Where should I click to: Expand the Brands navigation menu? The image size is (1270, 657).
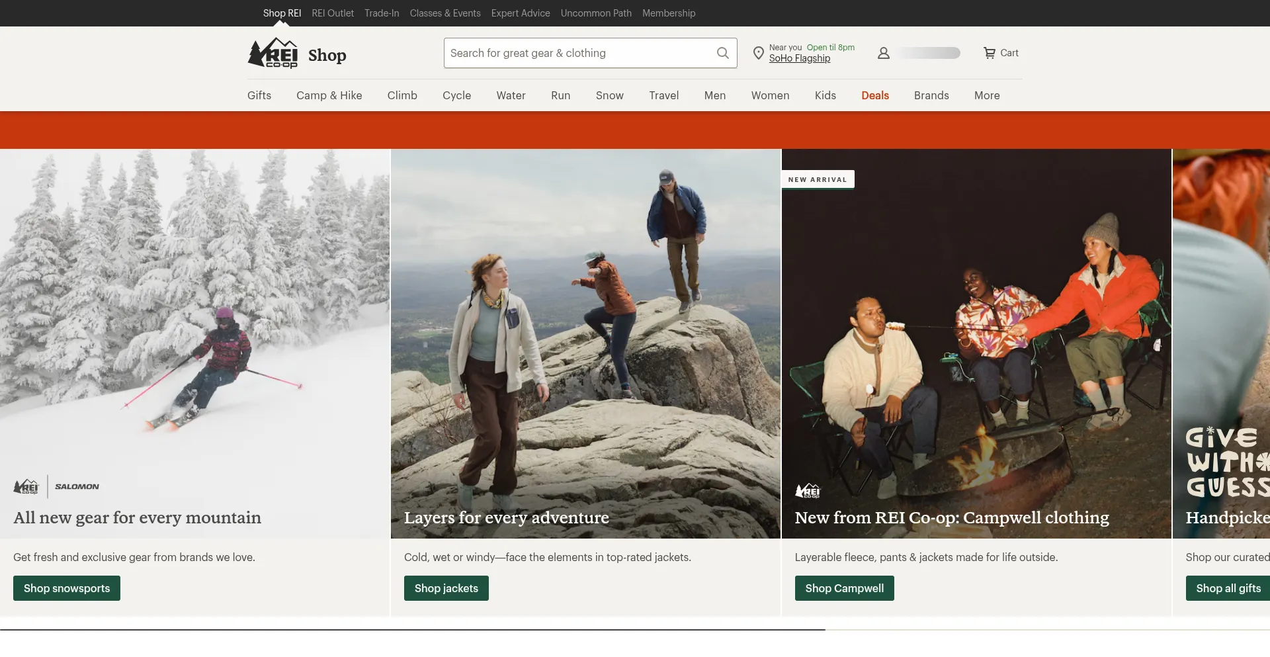(x=931, y=95)
